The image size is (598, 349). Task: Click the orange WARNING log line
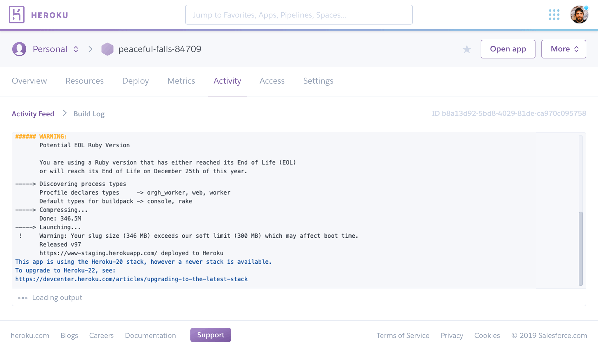click(41, 137)
